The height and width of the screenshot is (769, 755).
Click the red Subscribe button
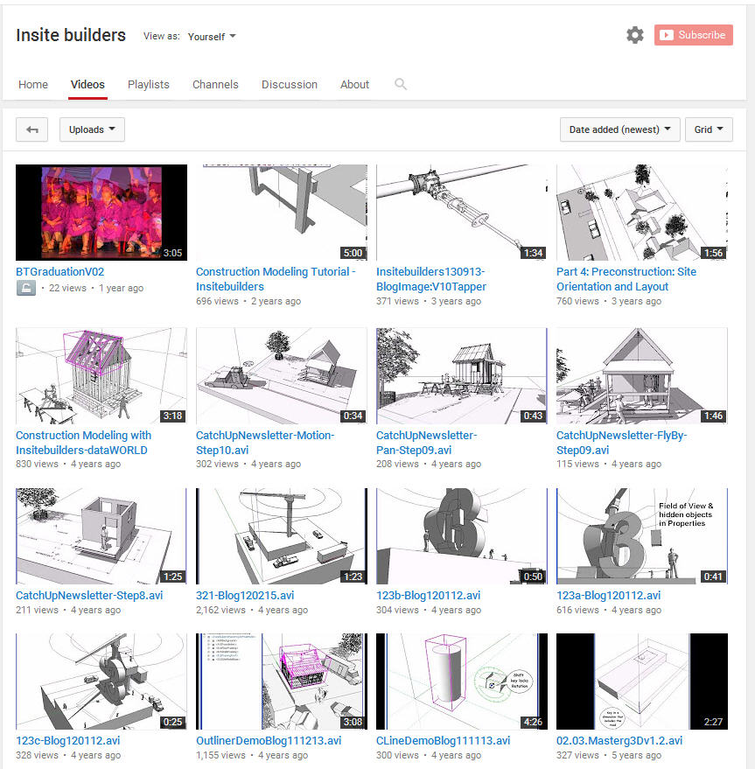point(693,35)
